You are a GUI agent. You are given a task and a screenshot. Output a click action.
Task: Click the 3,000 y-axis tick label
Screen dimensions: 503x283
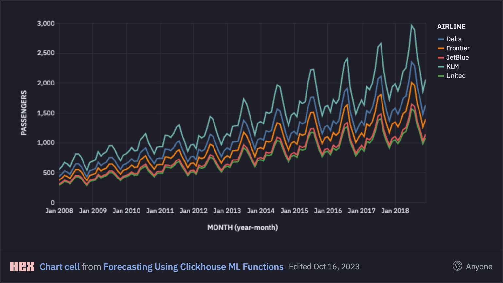[x=46, y=23]
